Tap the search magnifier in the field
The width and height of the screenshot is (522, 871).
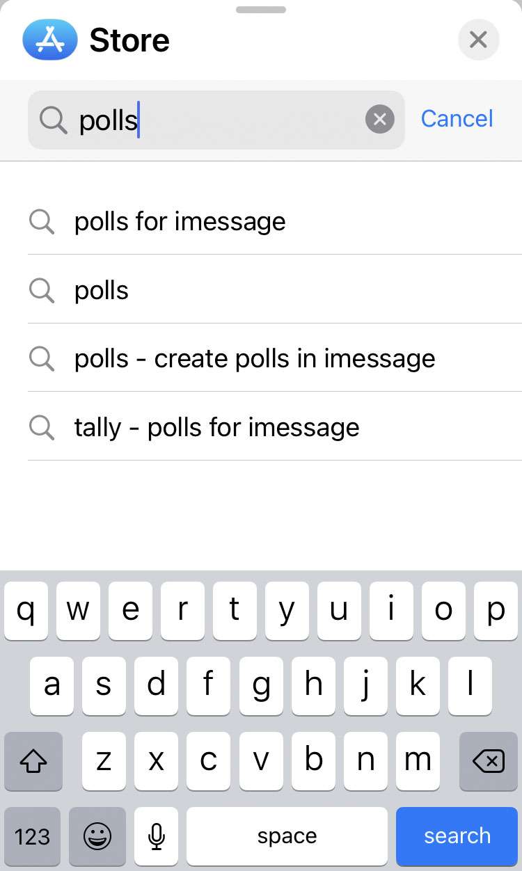[x=53, y=120]
